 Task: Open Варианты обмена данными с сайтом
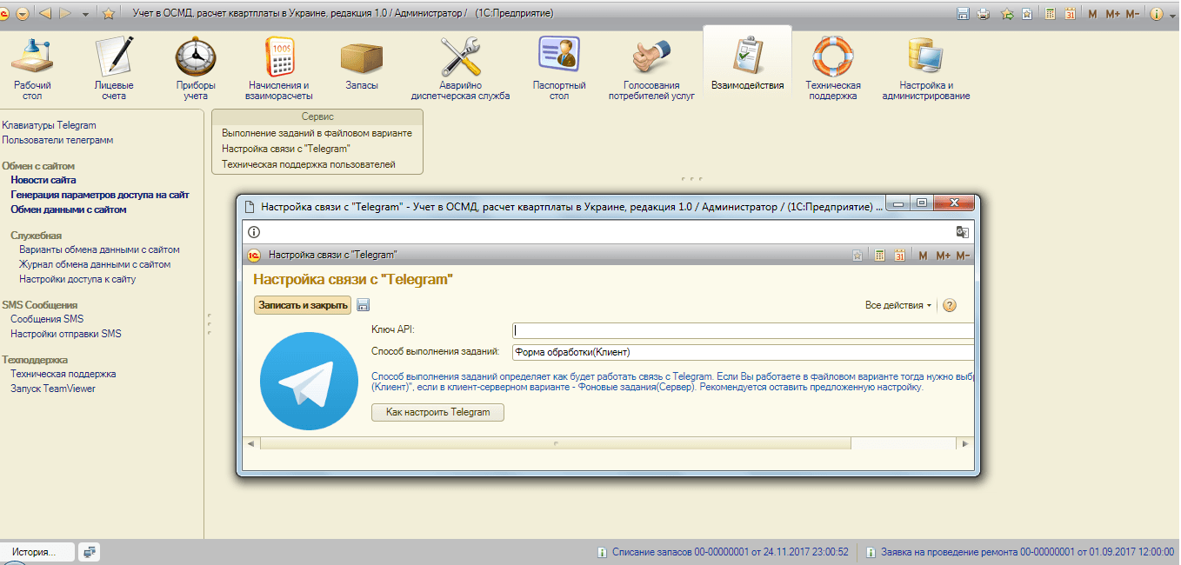pyautogui.click(x=99, y=249)
